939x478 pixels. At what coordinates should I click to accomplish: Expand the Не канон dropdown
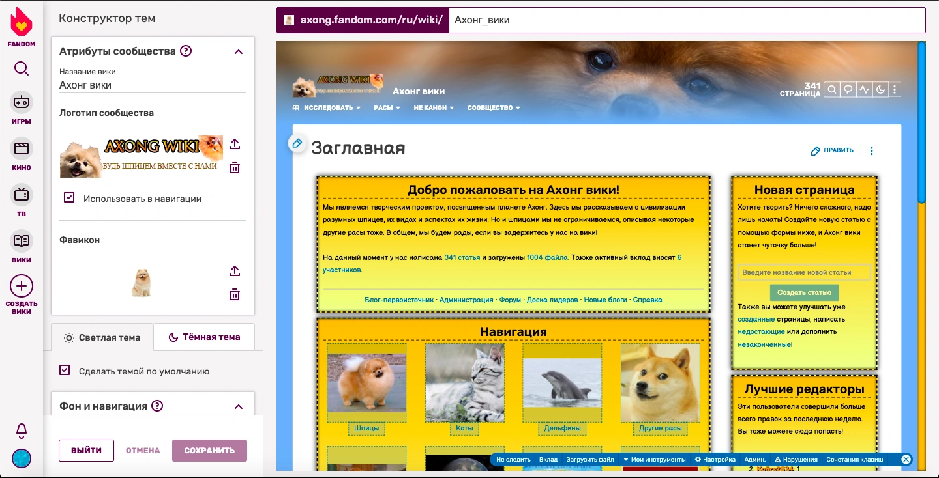click(434, 108)
